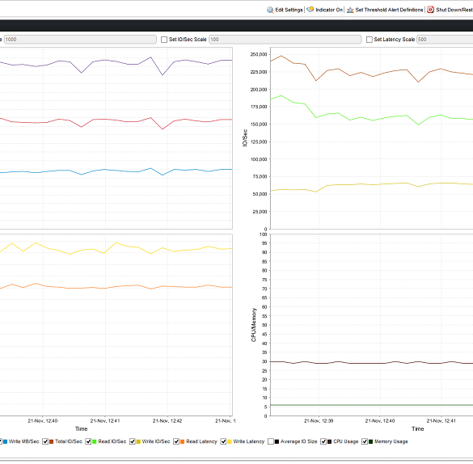Click the Read IO/Sec legend label

(x=112, y=442)
